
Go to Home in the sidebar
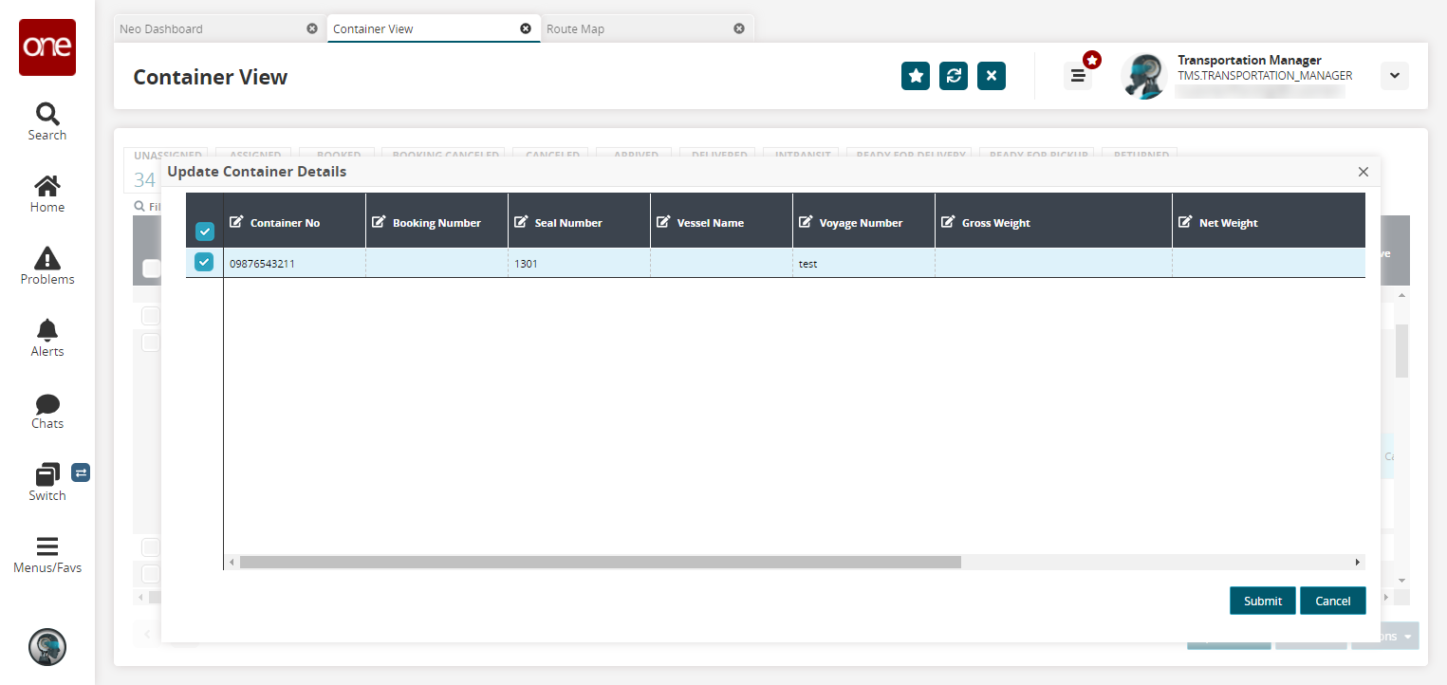[x=47, y=194]
